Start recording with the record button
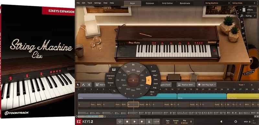259x125 pixels. point(142,122)
